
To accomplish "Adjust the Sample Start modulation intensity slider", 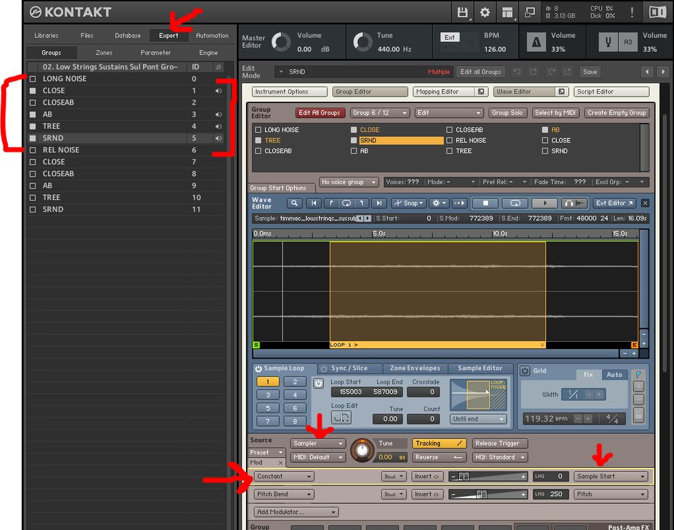I will (x=488, y=476).
